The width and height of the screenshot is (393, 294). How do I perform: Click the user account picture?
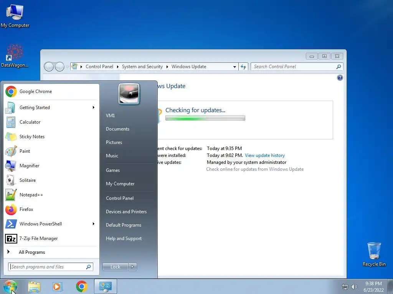(x=129, y=94)
